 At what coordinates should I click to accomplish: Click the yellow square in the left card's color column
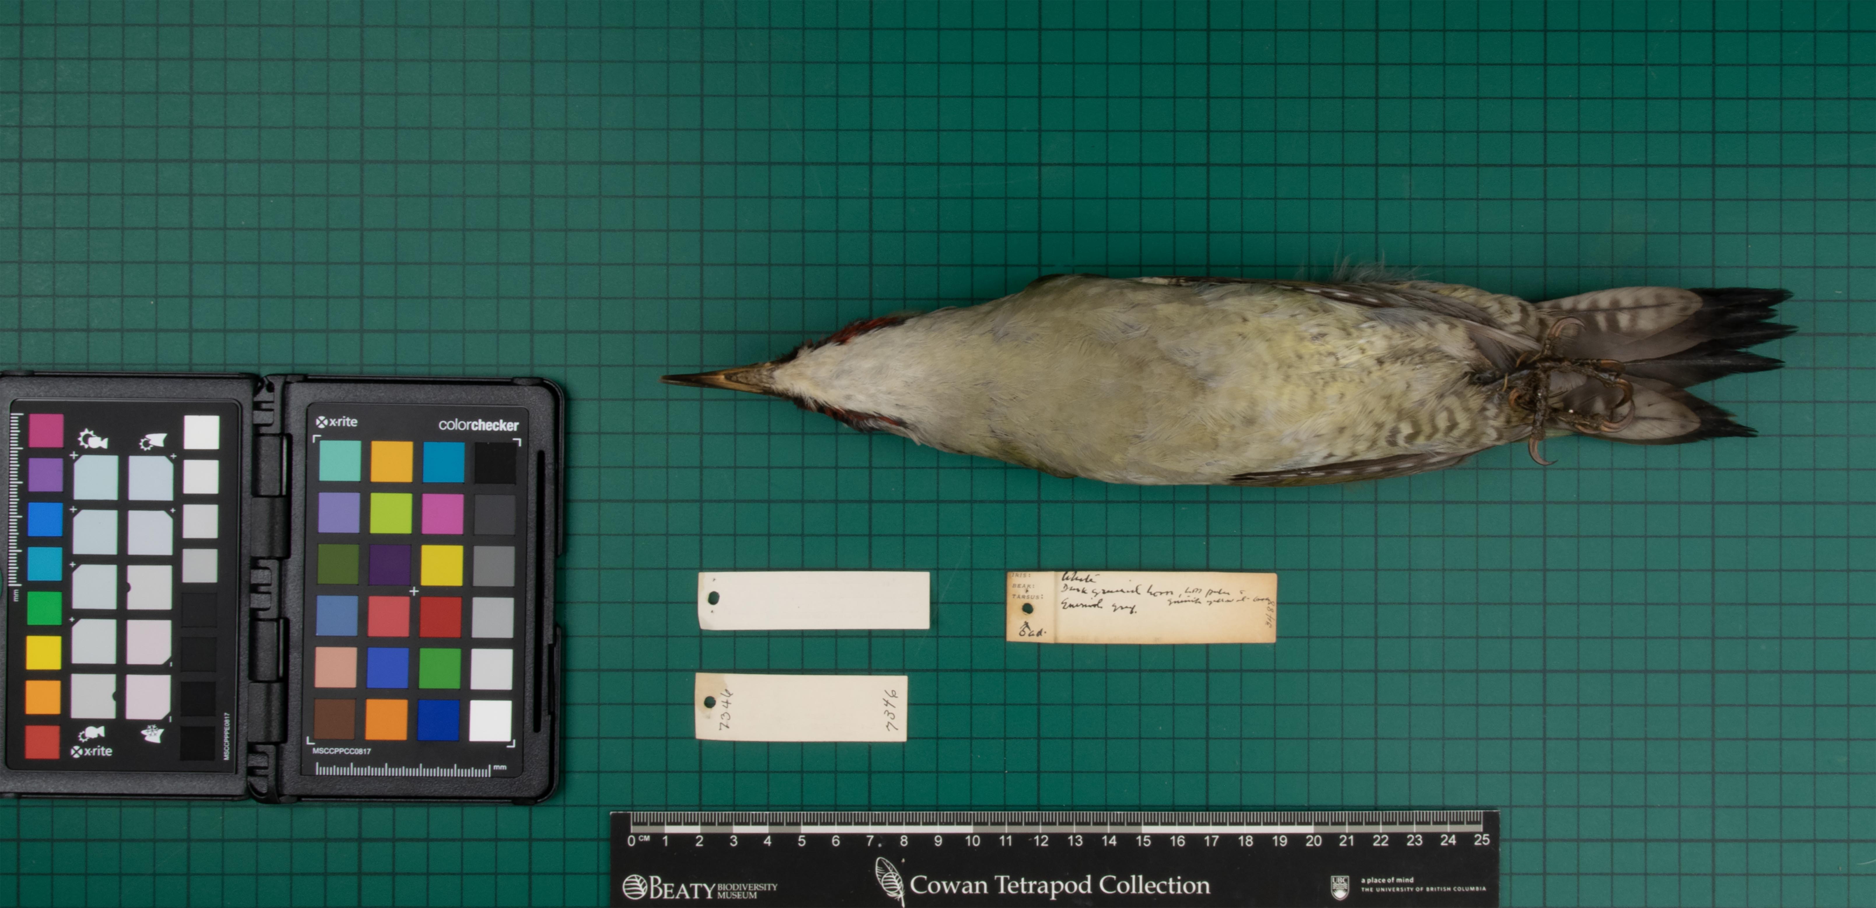44,652
